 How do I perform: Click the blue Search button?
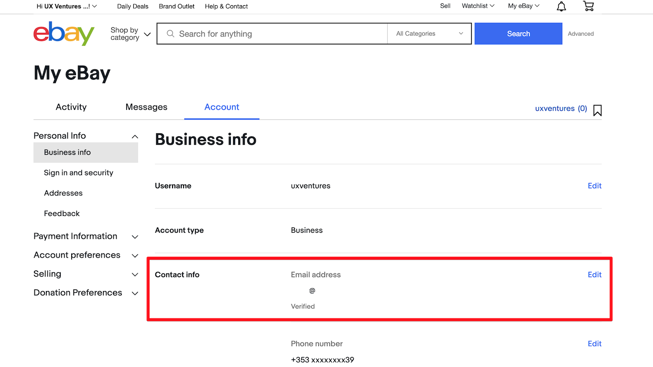[518, 33]
